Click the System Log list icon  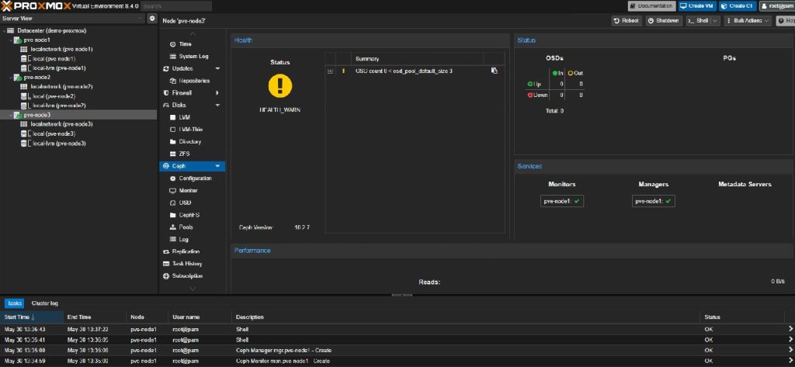click(173, 57)
